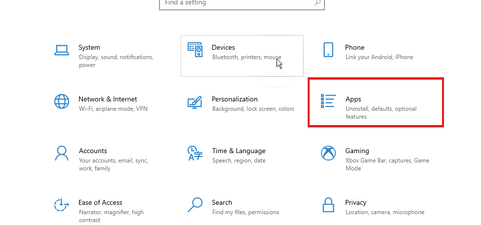Focus the Find a setting field

click(242, 3)
